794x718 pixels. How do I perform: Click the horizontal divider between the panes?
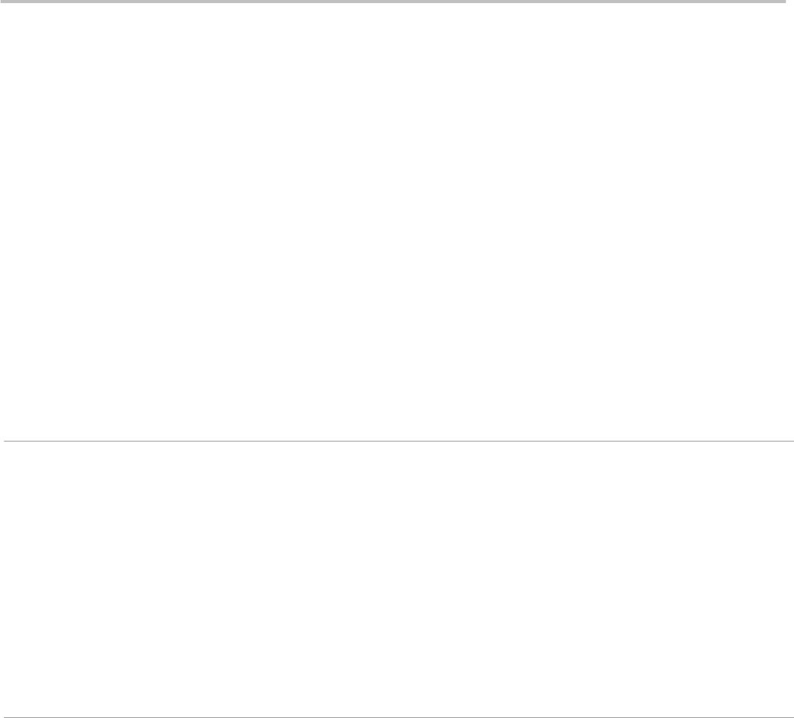[x=397, y=442]
